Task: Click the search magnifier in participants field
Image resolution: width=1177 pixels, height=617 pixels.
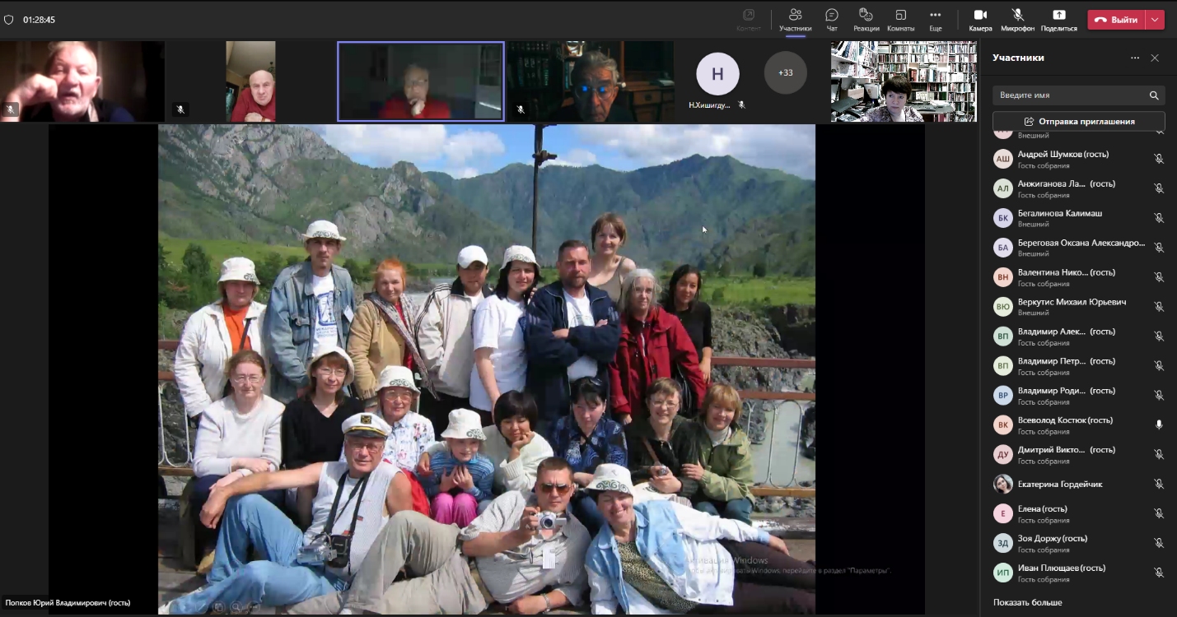Action: tap(1154, 95)
